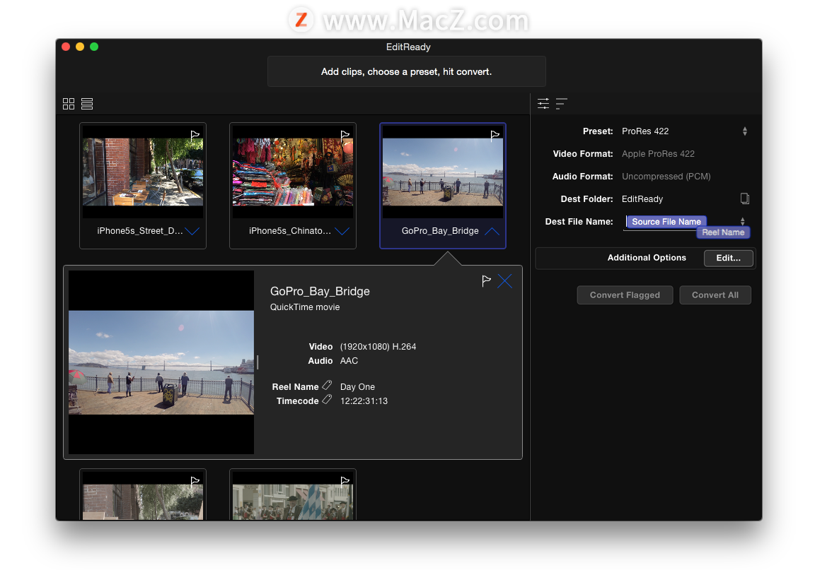815x570 pixels.
Task: Open the preset settings sliders panel
Action: (543, 103)
